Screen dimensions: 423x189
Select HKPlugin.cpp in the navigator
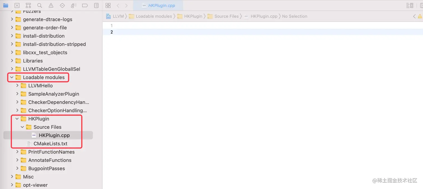click(48, 135)
